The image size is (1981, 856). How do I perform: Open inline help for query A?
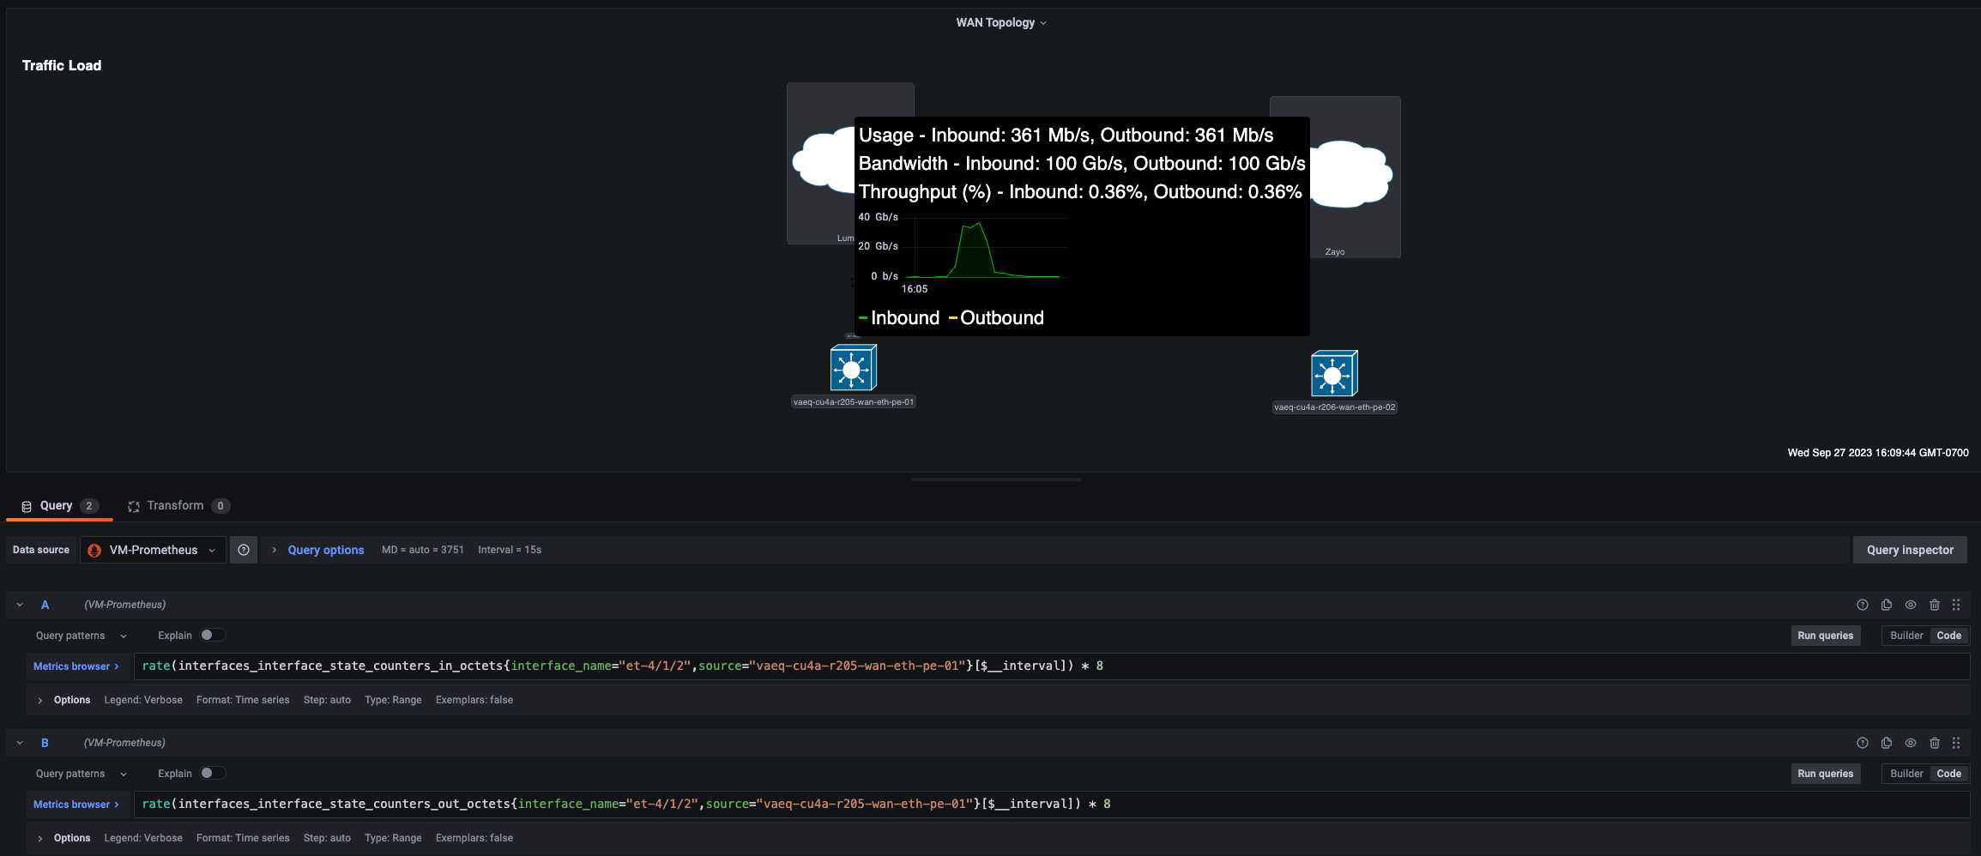(1863, 605)
